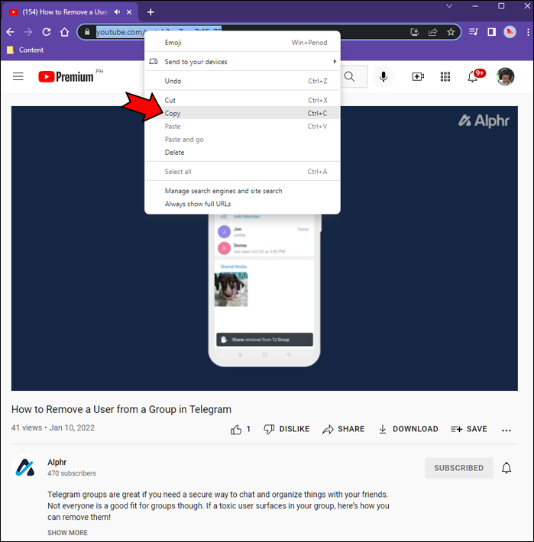Click the video title text
The height and width of the screenshot is (542, 534).
[121, 409]
